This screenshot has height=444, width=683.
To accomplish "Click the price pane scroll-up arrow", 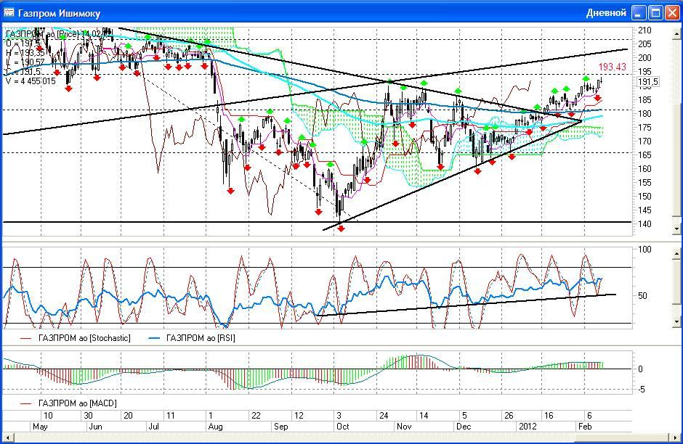I will 676,33.
